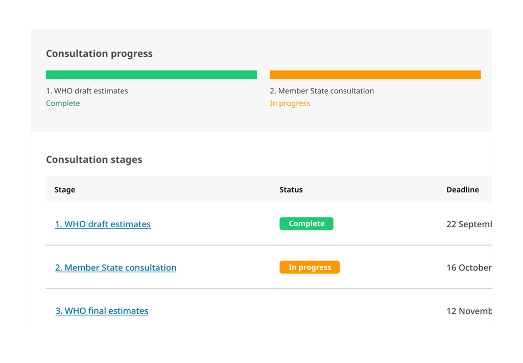Click the green Complete status badge

306,223
